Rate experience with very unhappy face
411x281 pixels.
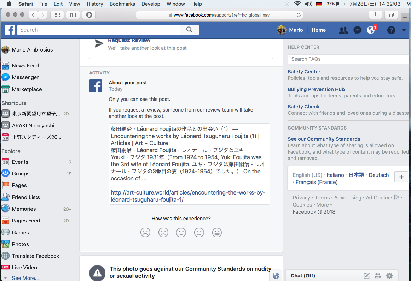(x=145, y=233)
